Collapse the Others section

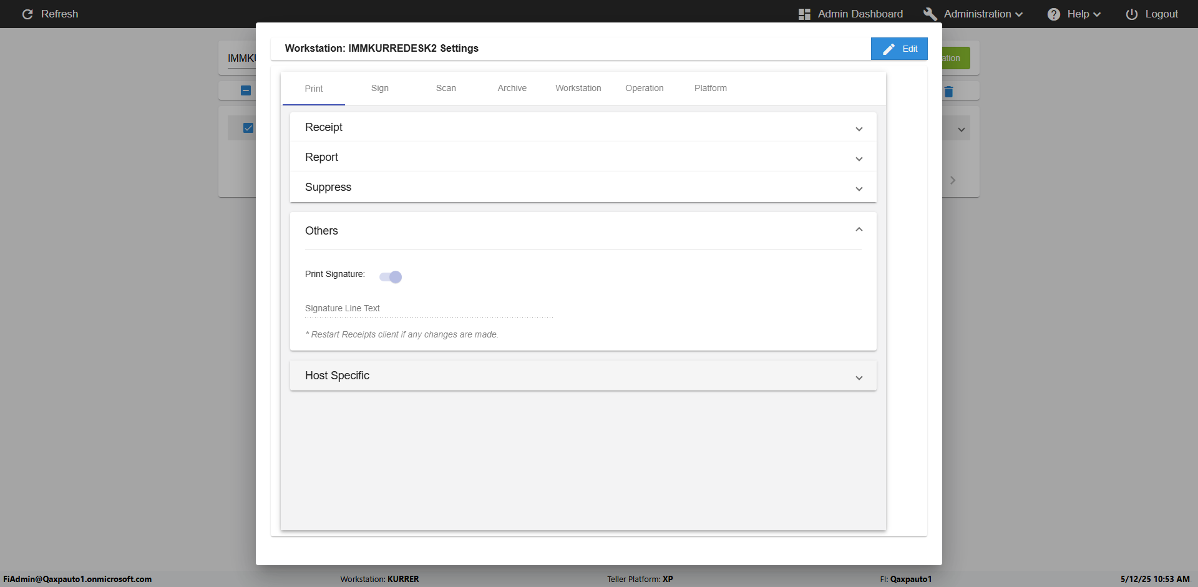click(859, 230)
